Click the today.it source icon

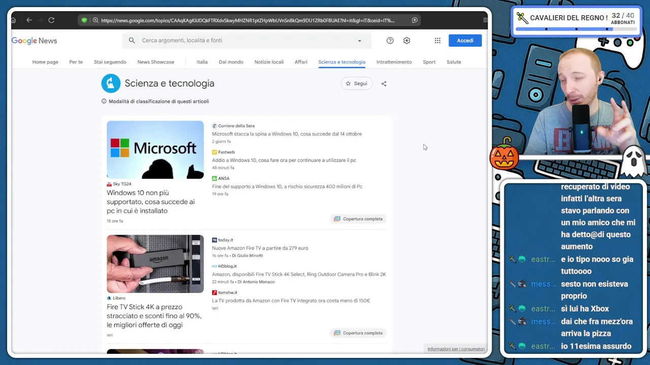[214, 240]
